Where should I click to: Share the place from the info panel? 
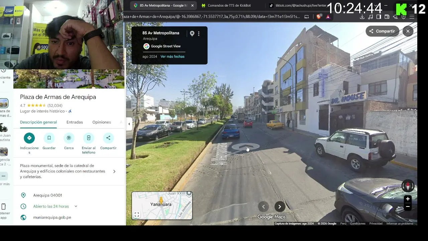108,138
